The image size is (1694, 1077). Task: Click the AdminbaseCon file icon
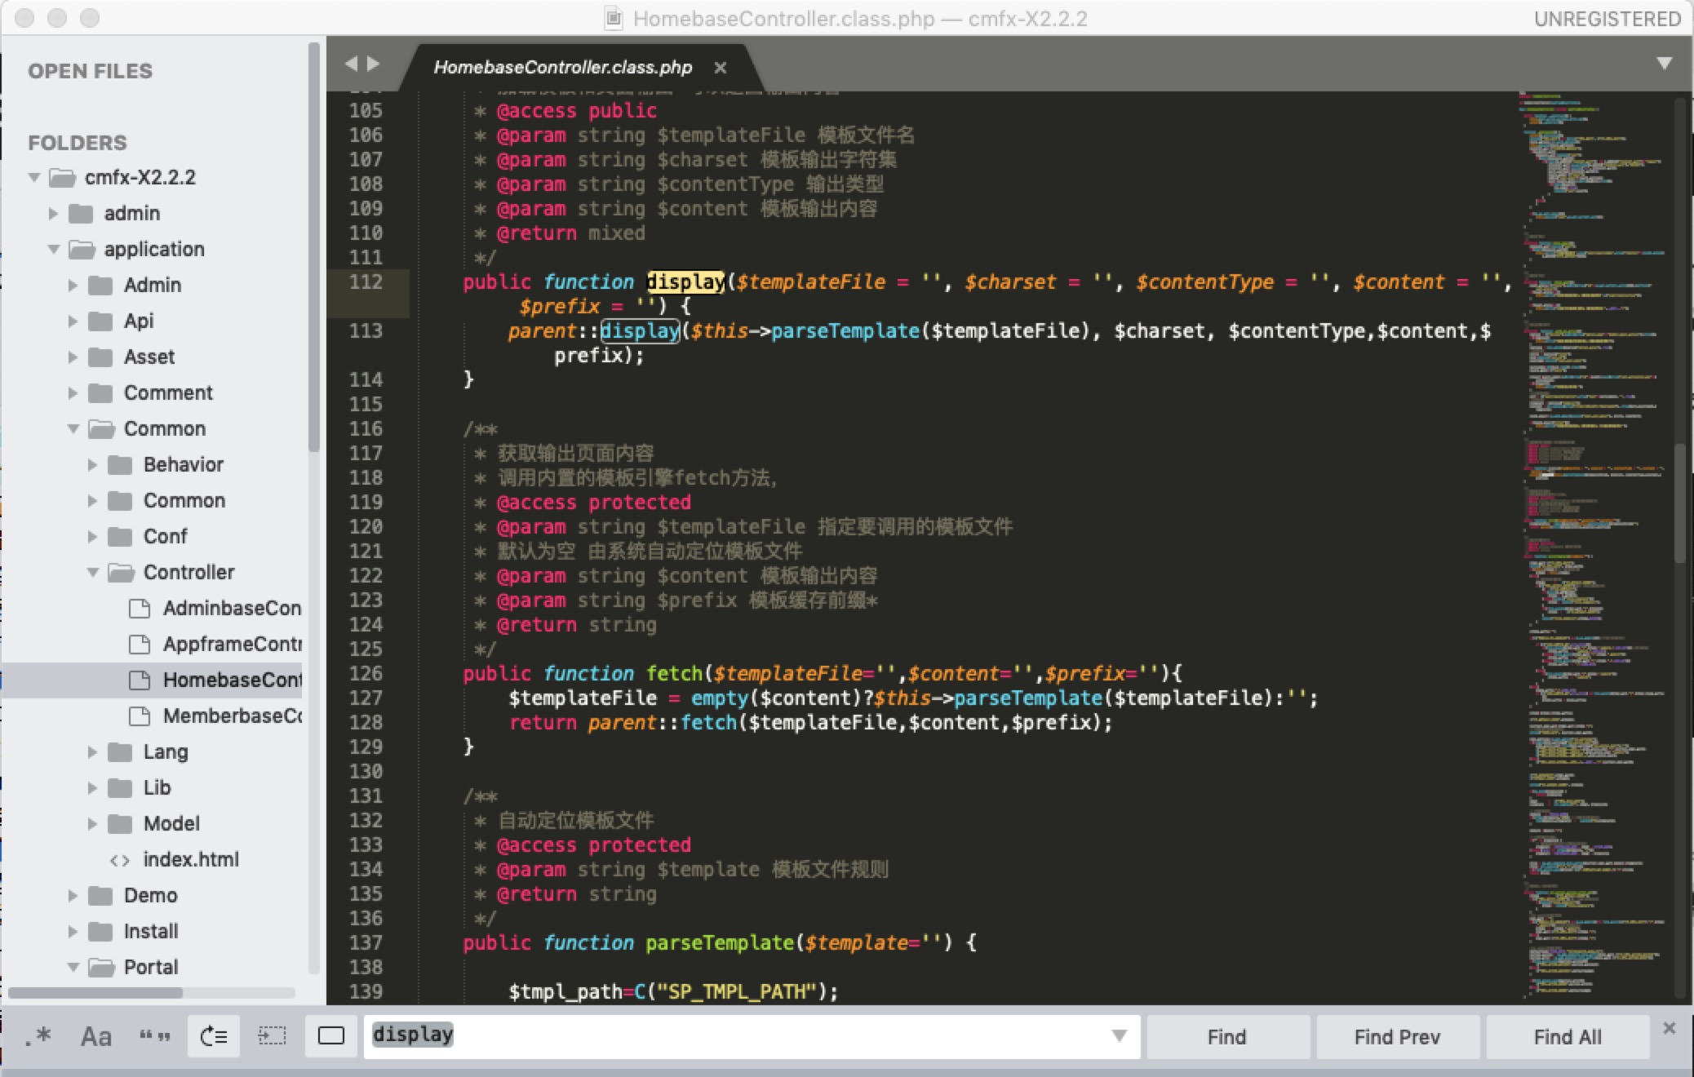pyautogui.click(x=140, y=608)
